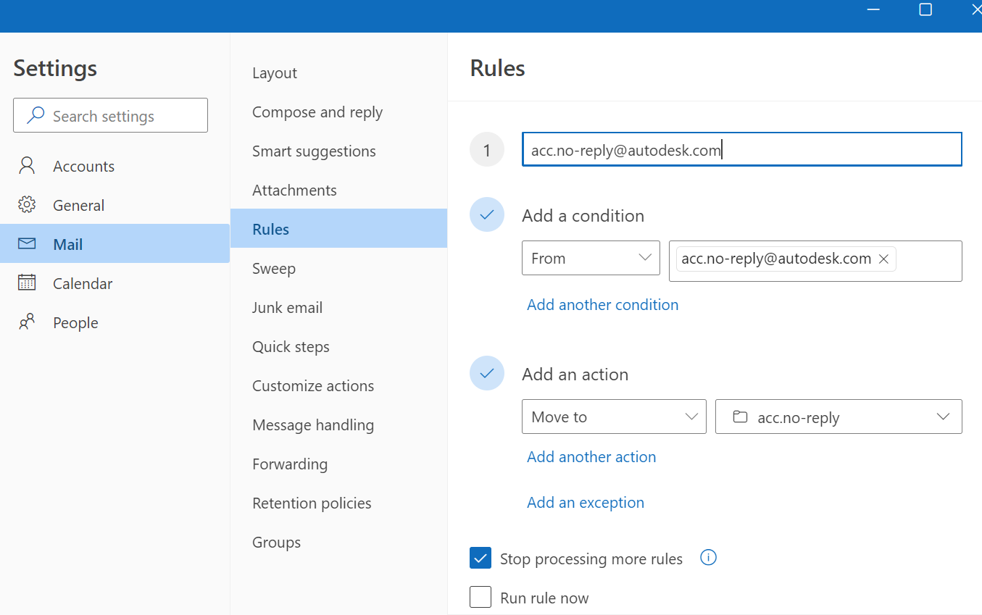The width and height of the screenshot is (982, 615).
Task: Select the Accounts person icon
Action: pos(26,165)
